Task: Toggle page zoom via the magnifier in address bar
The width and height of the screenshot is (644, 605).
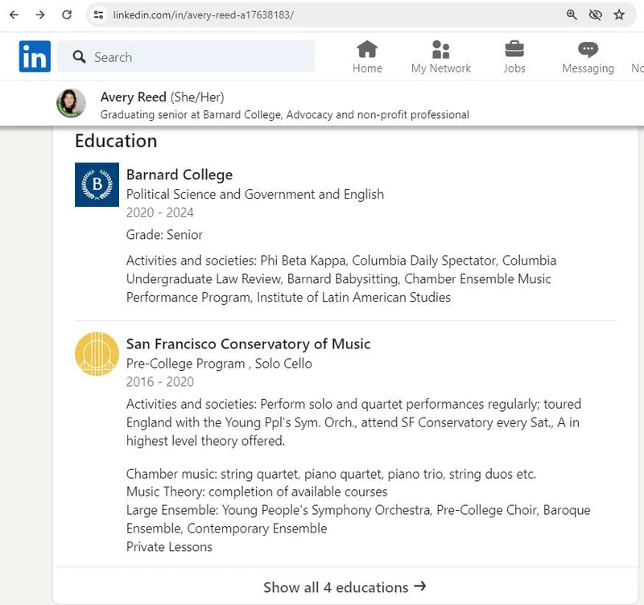Action: click(572, 14)
